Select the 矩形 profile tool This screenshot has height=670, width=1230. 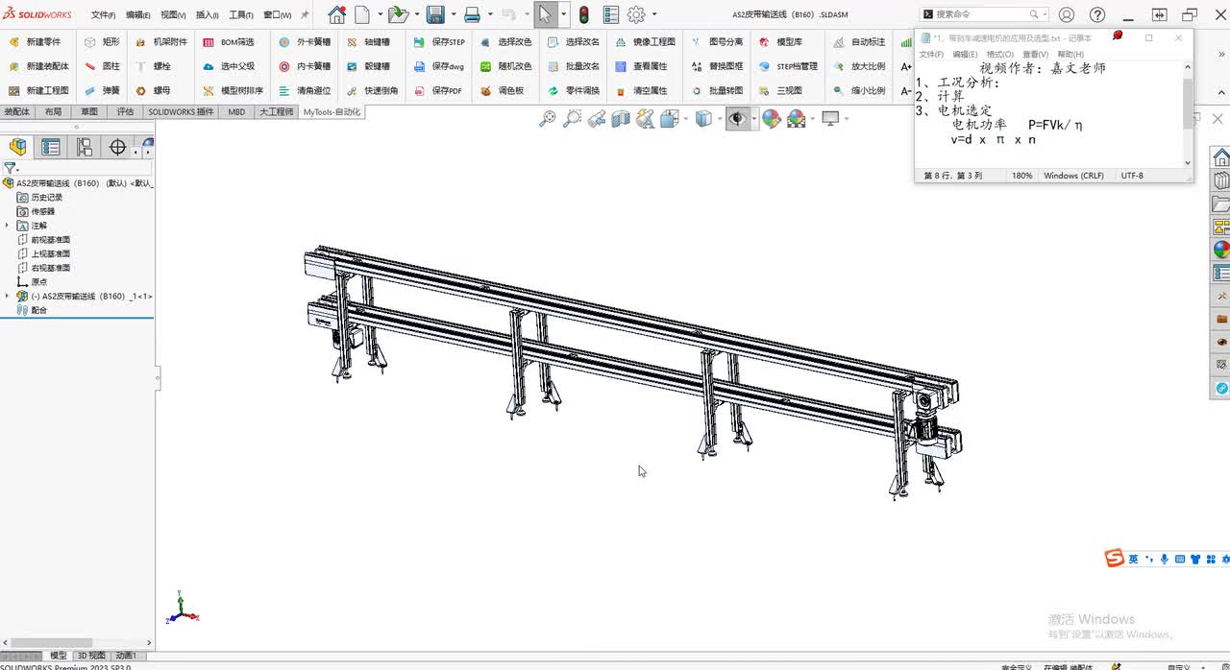coord(102,42)
